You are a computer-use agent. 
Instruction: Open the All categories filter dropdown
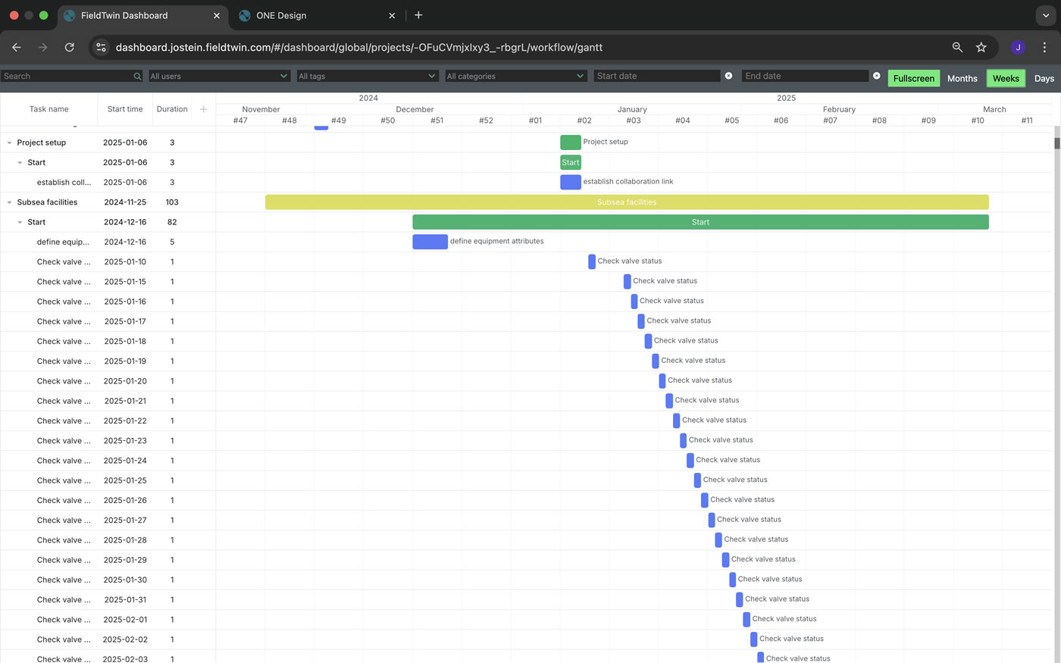(515, 76)
